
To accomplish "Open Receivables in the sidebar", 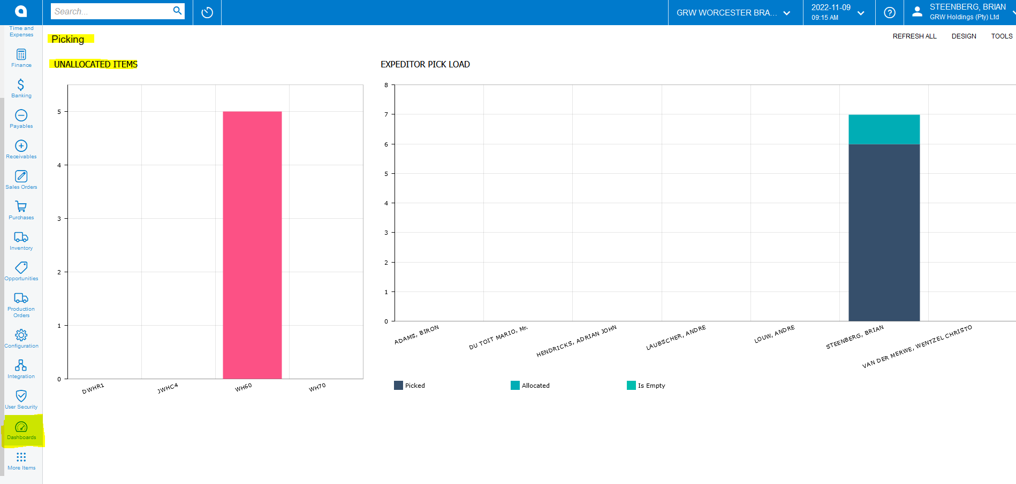I will [21, 149].
